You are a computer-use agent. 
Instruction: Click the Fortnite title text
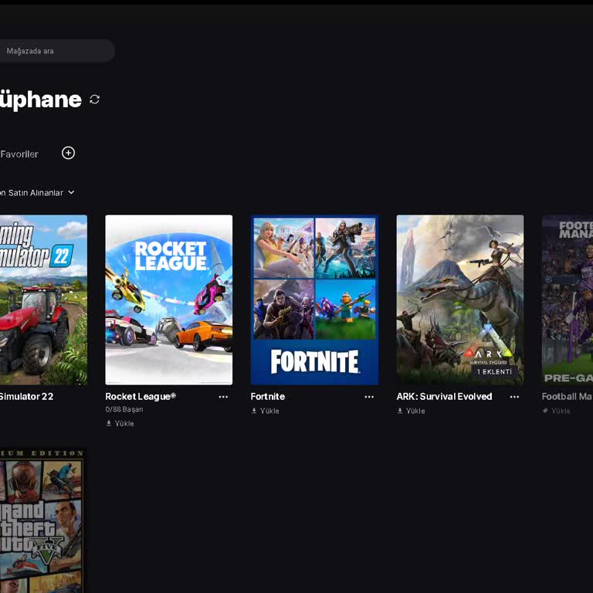coord(268,396)
